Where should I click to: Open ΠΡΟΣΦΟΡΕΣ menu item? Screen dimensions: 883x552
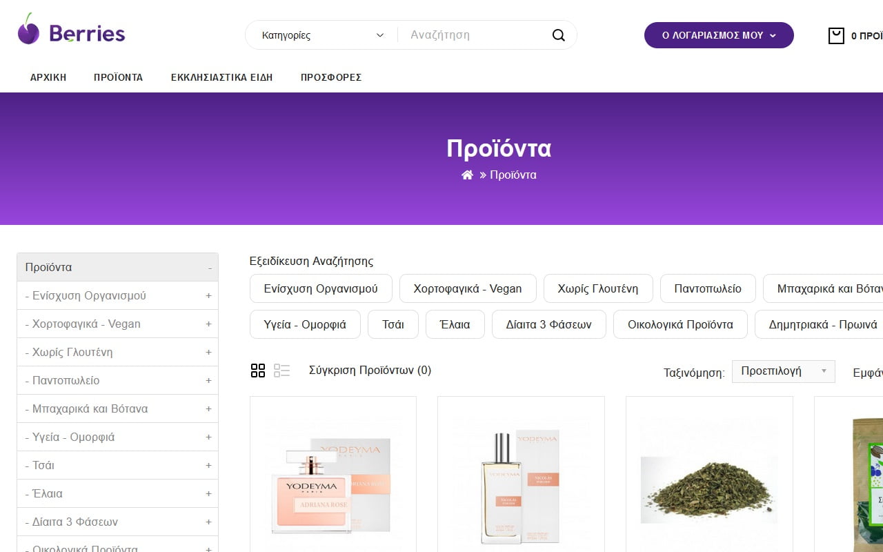[x=331, y=77]
